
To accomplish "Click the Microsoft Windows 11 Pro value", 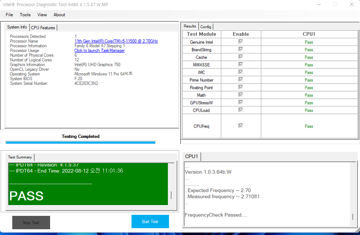I will point(104,74).
